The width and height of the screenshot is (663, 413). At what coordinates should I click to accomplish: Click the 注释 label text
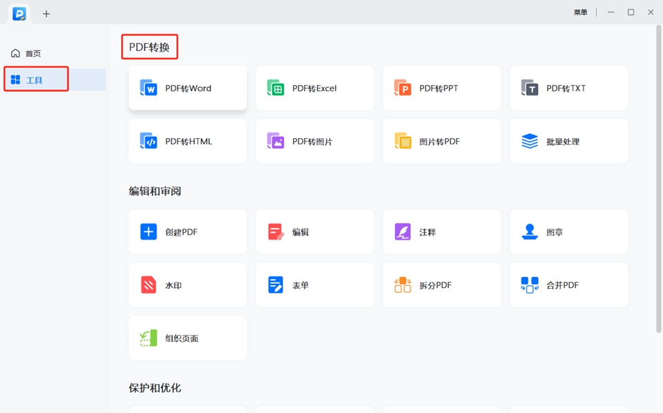point(427,232)
